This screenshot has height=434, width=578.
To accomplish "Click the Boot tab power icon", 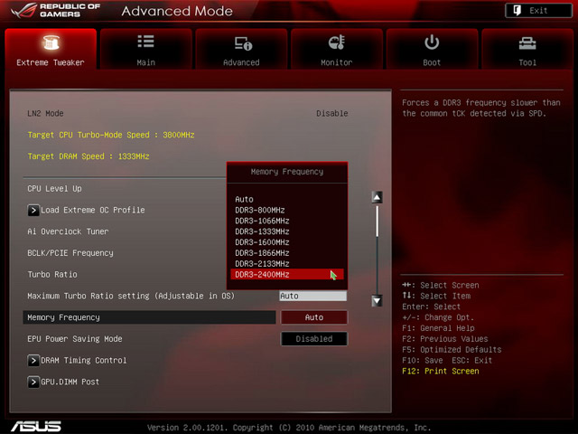I will coord(432,42).
